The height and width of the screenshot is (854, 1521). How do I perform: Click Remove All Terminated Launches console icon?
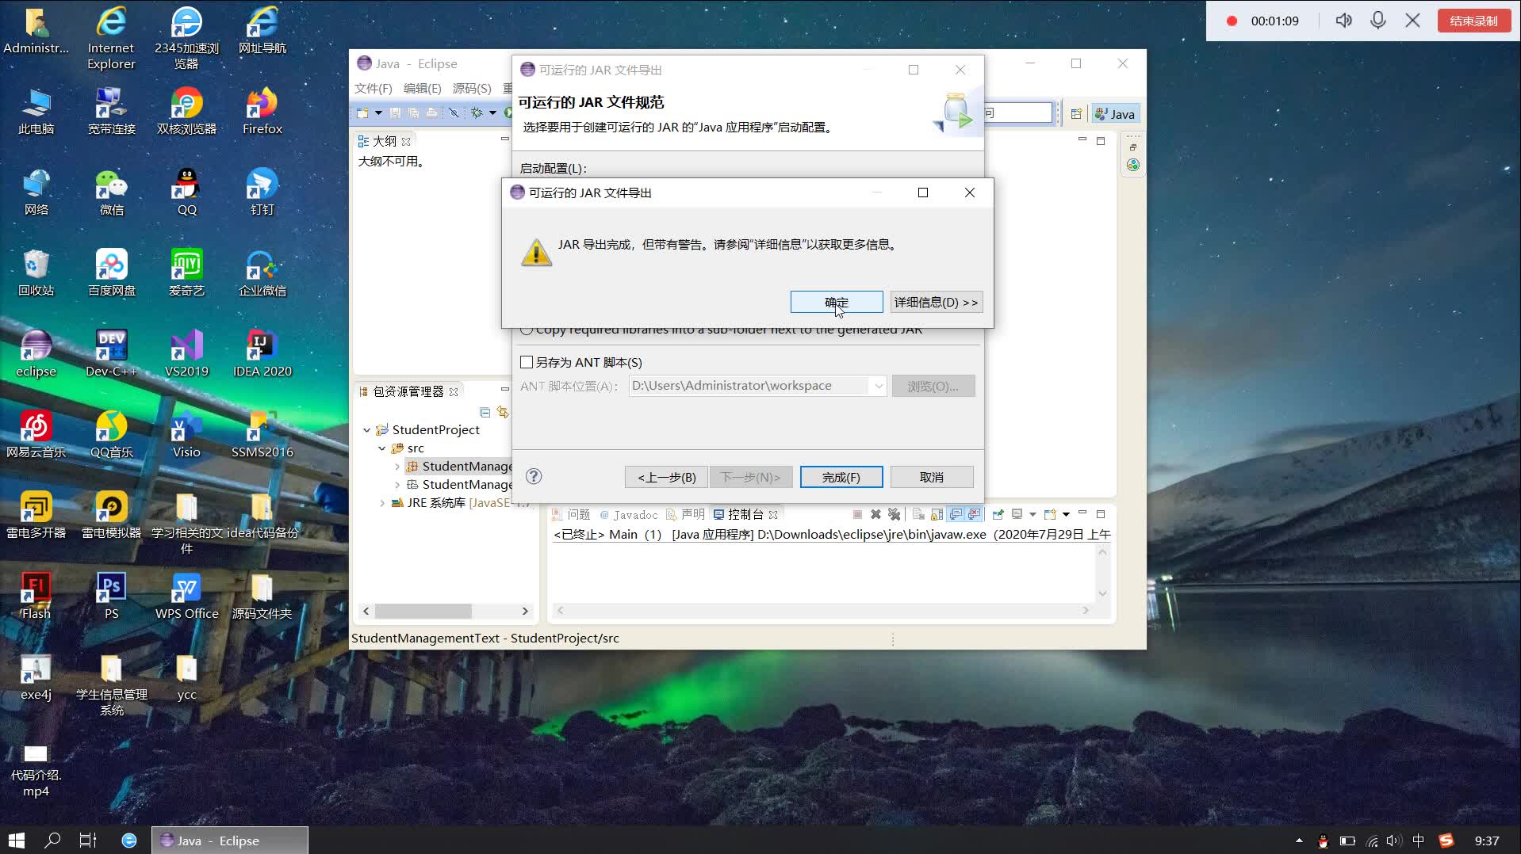895,515
